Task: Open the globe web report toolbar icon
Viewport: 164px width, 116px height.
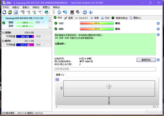Action: [47, 12]
